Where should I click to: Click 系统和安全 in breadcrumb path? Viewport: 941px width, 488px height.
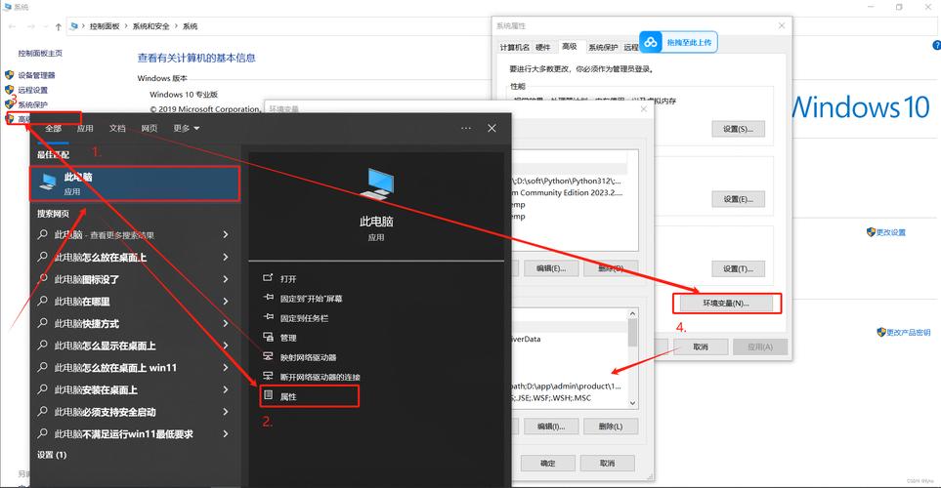pos(150,26)
